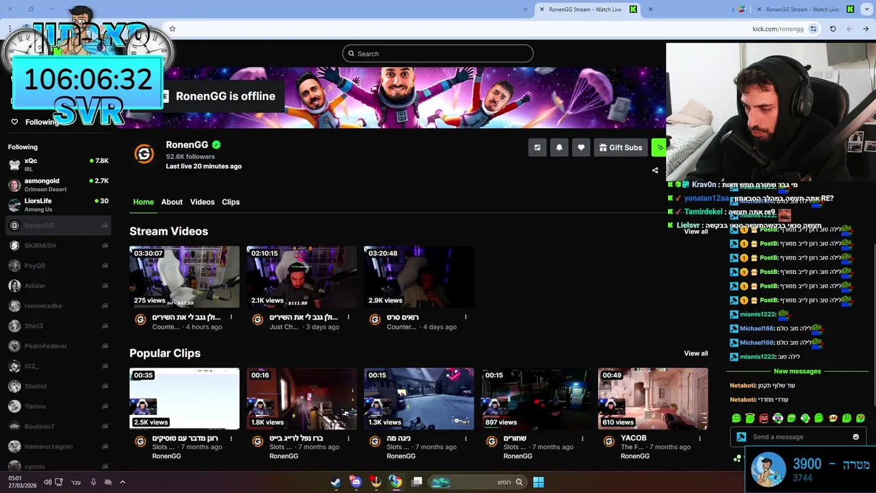Click View all next to Popular Clips

(696, 353)
